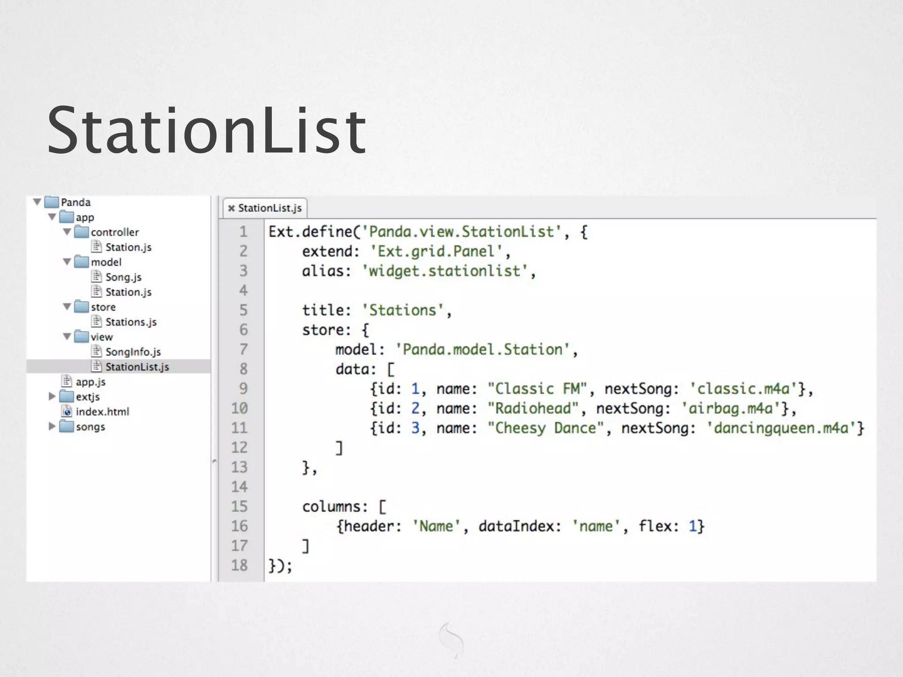The width and height of the screenshot is (903, 677).
Task: Select the extjs folder label
Action: (88, 397)
